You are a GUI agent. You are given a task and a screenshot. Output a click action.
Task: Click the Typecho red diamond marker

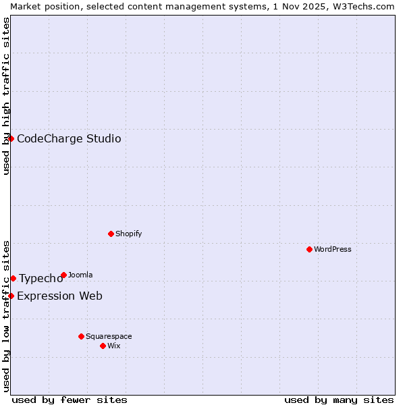pos(13,278)
